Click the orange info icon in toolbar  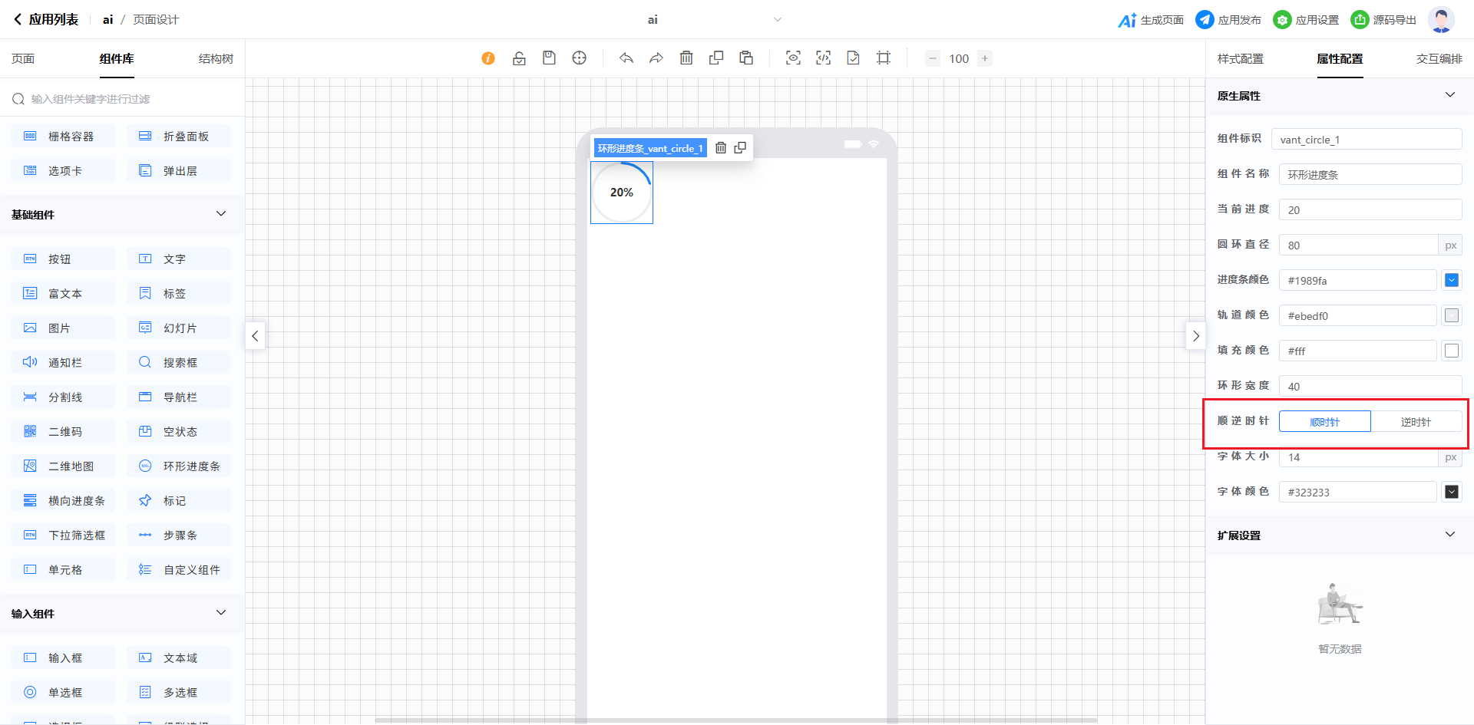488,58
